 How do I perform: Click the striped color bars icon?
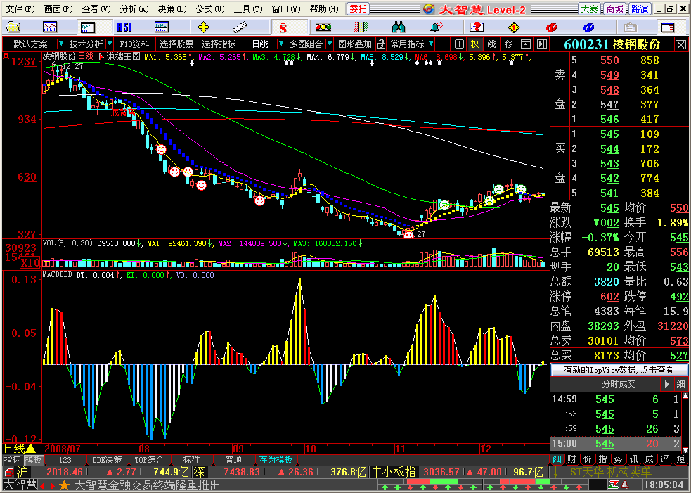361,27
